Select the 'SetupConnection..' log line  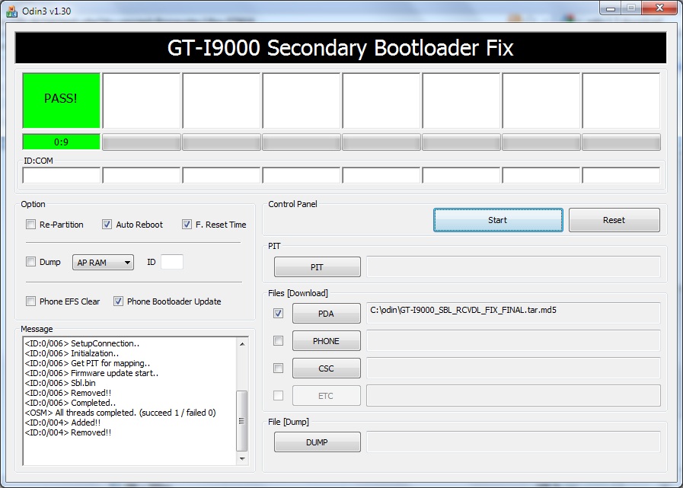[82, 343]
